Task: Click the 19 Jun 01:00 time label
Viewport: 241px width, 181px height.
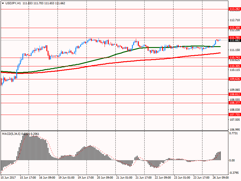Action: pos(66,178)
